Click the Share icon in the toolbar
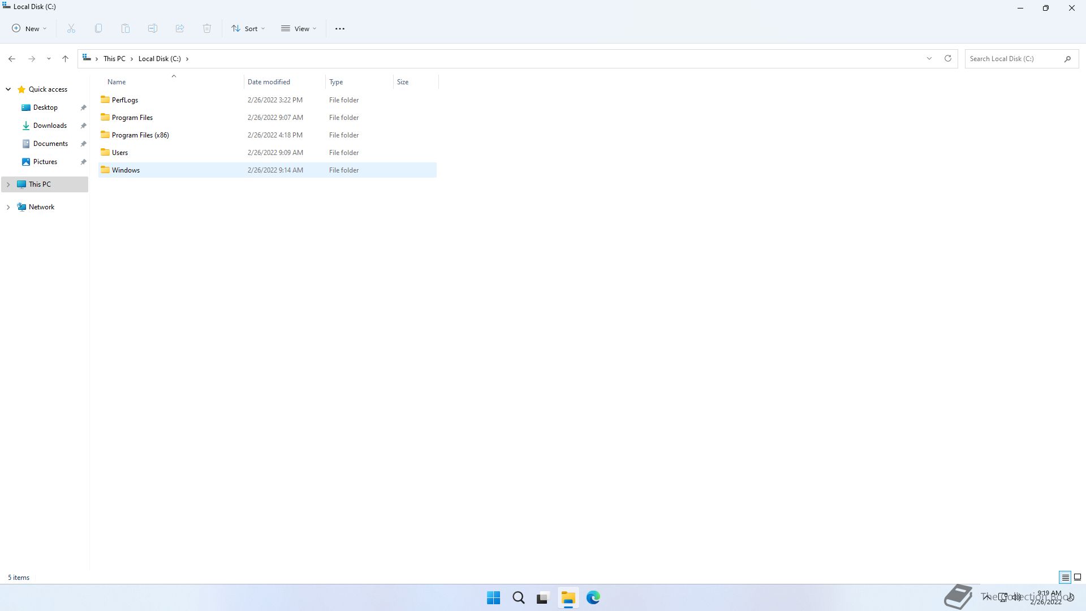 180,28
